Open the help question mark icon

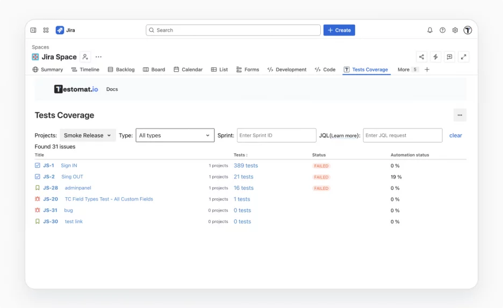[x=442, y=30]
